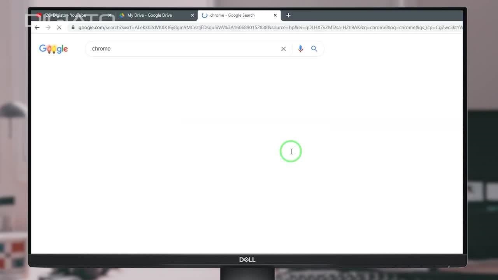
Task: Switch to the My Drive tab
Action: pyautogui.click(x=152, y=15)
